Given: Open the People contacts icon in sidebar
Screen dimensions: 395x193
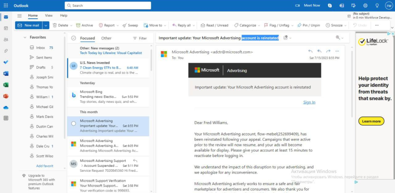Looking at the screenshot, I should coord(6,40).
